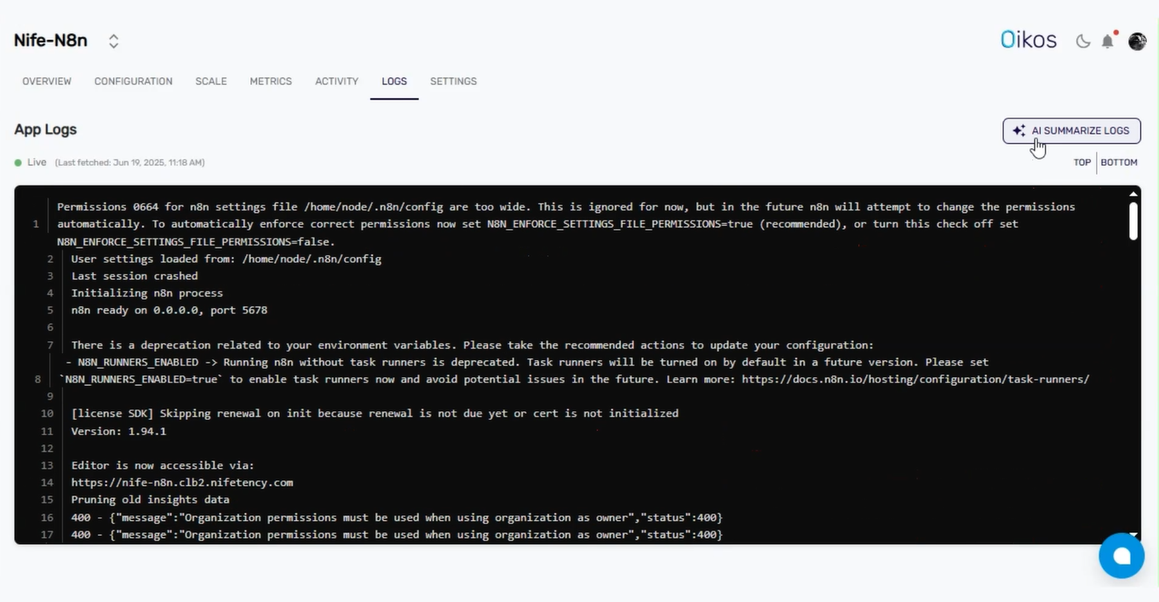1159x602 pixels.
Task: Click the scrollbar up arrow
Action: [1133, 193]
